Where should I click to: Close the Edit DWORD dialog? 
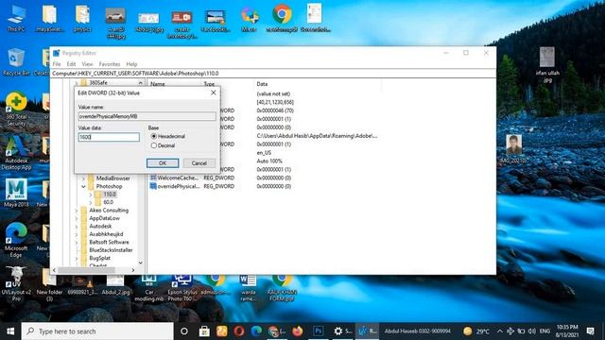(x=213, y=93)
